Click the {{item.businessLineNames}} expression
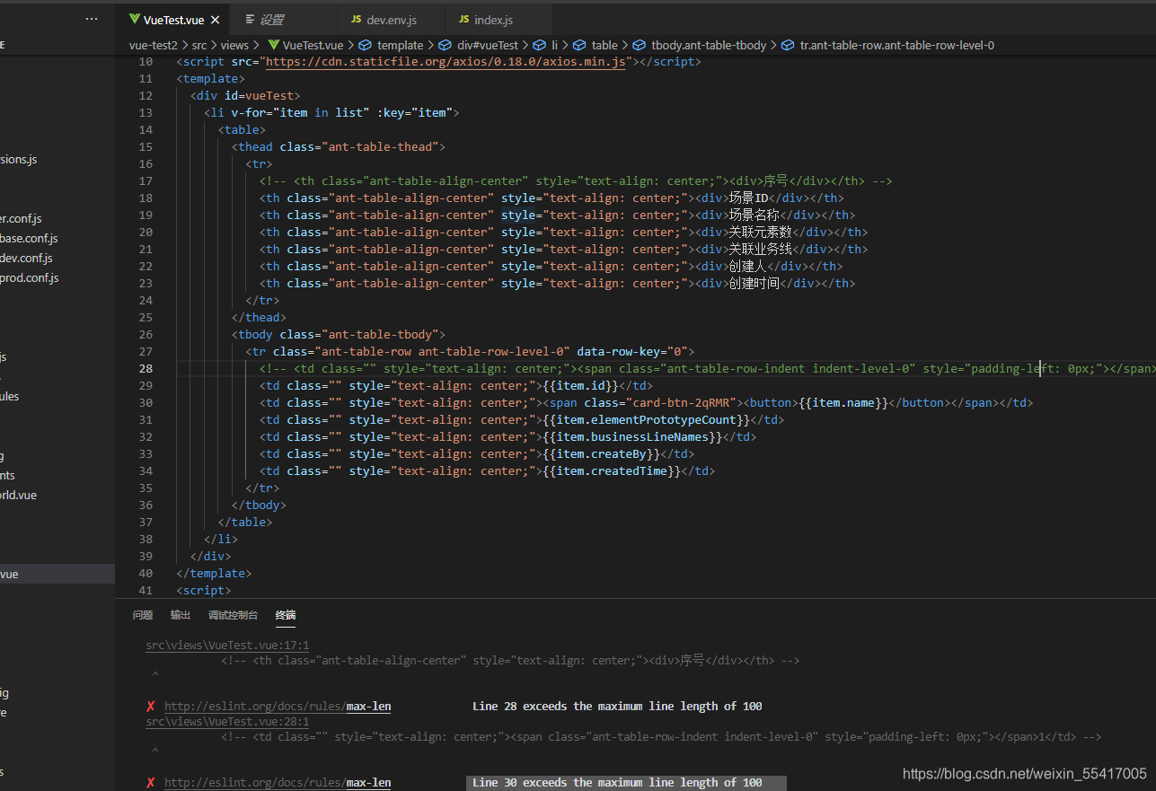This screenshot has width=1156, height=791. point(632,437)
